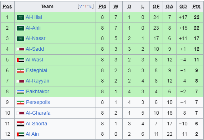The image size is (204, 140).
Task: Open the Al-Rayyan team page
Action: 37,81
